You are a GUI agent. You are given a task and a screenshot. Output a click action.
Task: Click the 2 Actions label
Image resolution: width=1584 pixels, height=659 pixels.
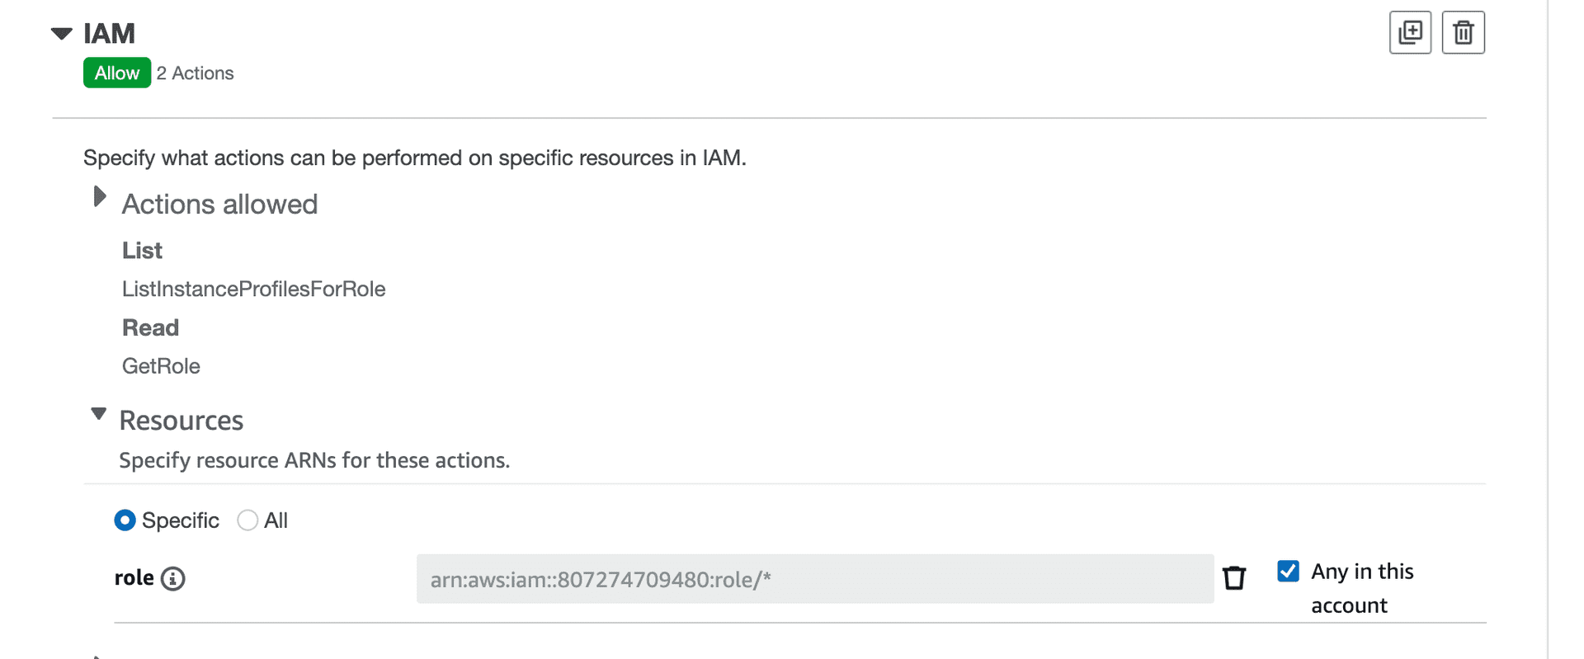196,73
